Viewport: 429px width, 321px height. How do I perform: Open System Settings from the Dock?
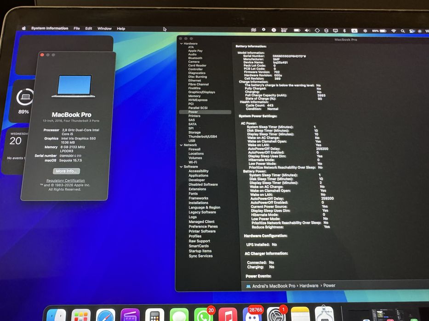(x=276, y=315)
